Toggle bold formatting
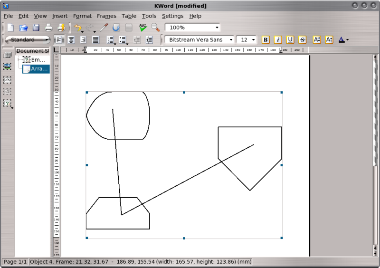The image size is (380, 268). [266, 39]
